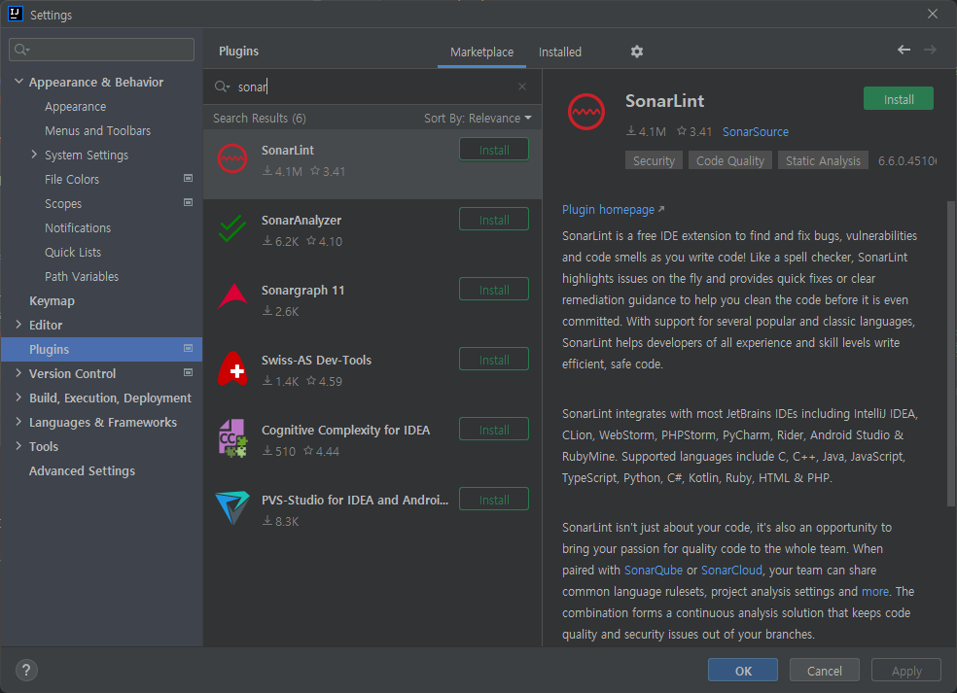957x693 pixels.
Task: Expand the Version Control node
Action: [x=18, y=373]
